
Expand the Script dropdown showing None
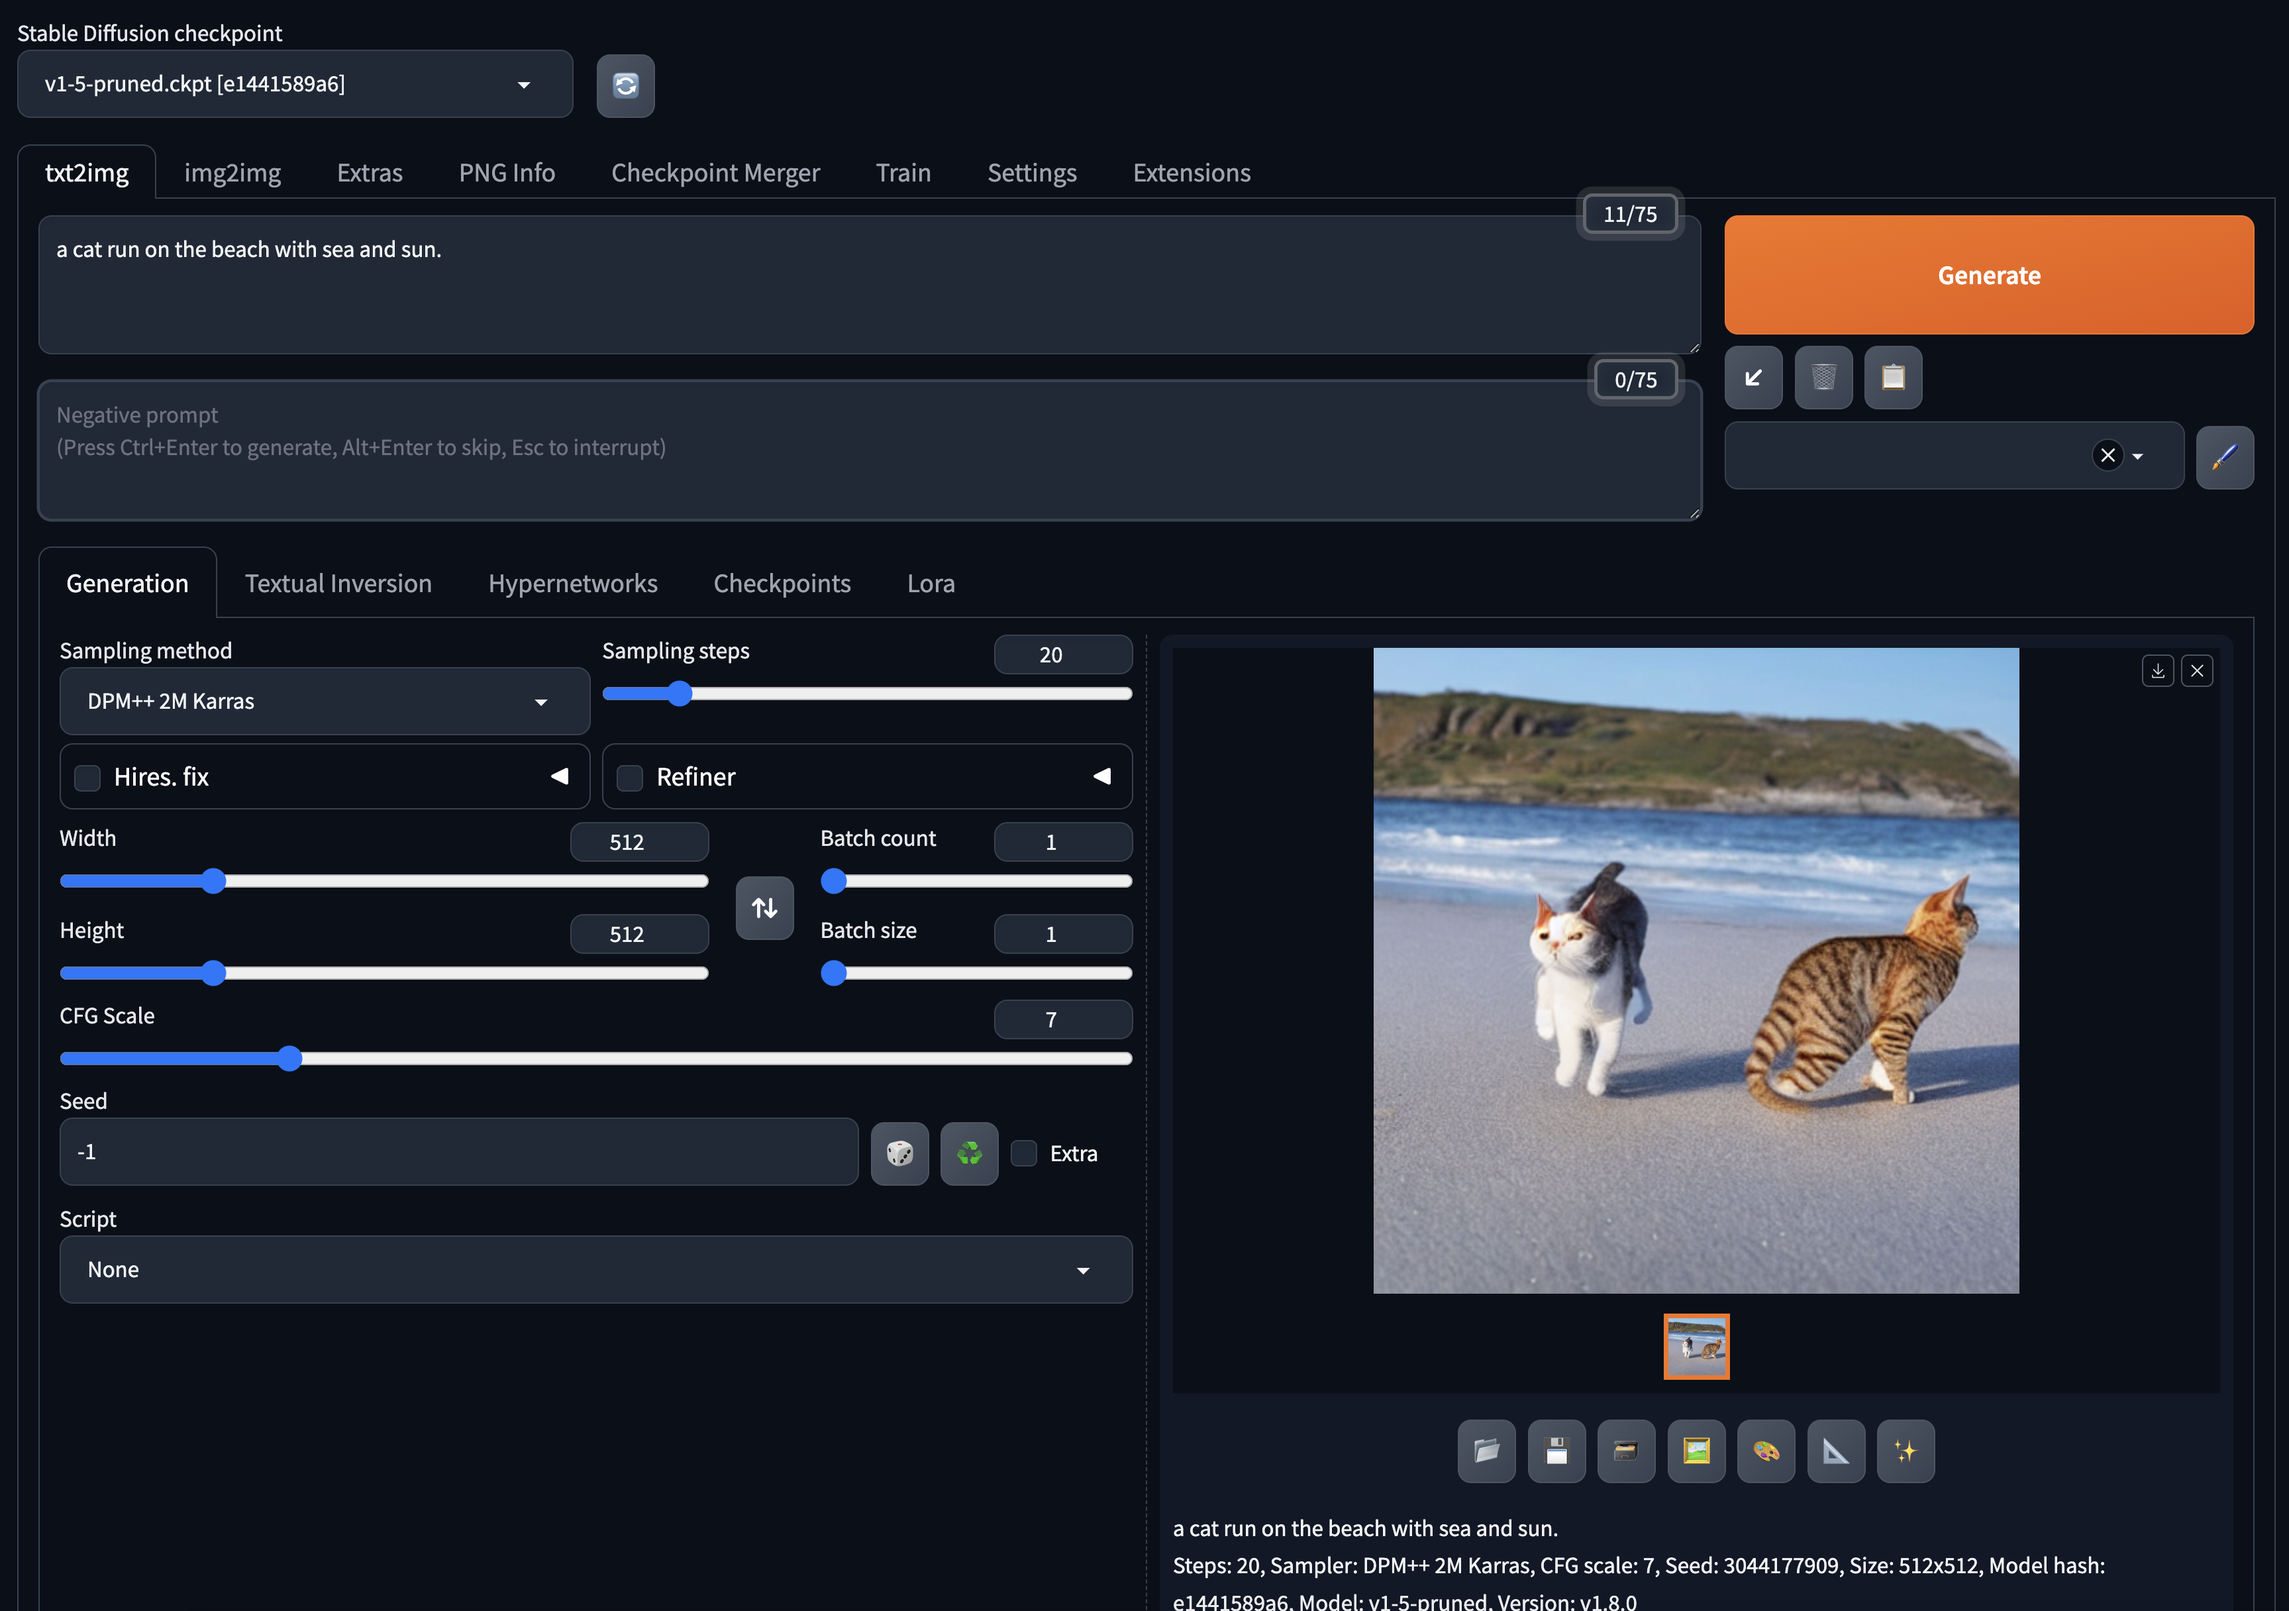pos(595,1270)
